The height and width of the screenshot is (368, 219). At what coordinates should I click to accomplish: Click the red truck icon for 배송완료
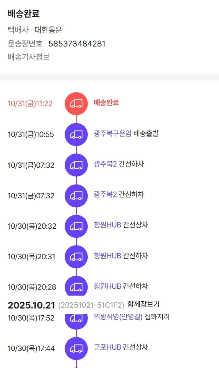76,103
